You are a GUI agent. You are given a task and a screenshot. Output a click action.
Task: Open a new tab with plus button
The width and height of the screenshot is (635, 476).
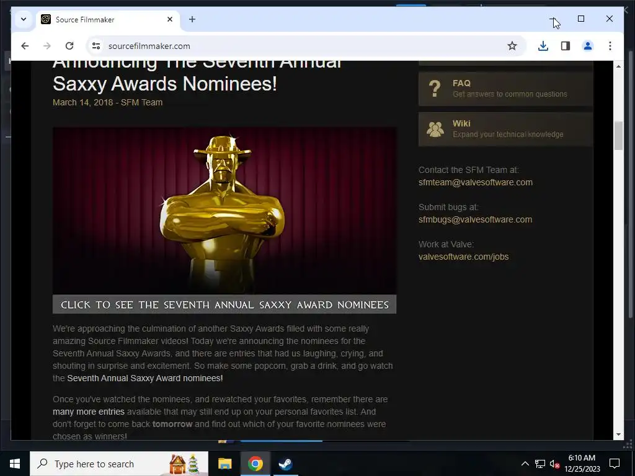click(192, 19)
